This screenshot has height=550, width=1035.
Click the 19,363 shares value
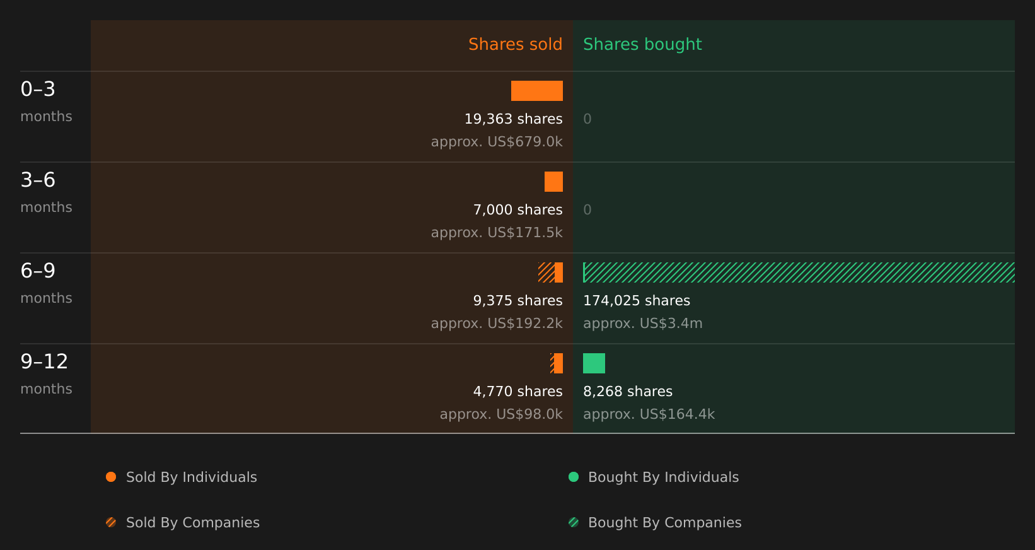pos(513,119)
